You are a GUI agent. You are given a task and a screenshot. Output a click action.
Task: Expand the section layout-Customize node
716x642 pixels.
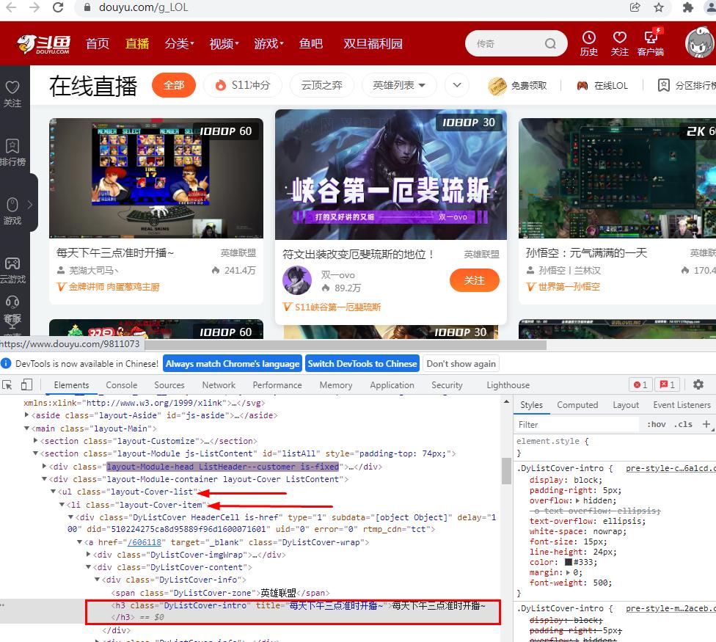tap(36, 441)
